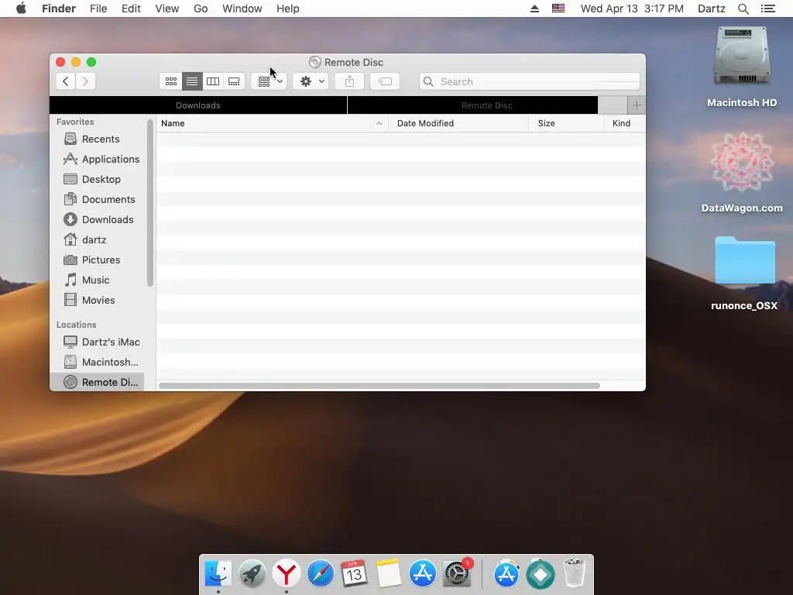The height and width of the screenshot is (595, 793).
Task: Open the clock showing Wed Apr 13
Action: [x=632, y=9]
